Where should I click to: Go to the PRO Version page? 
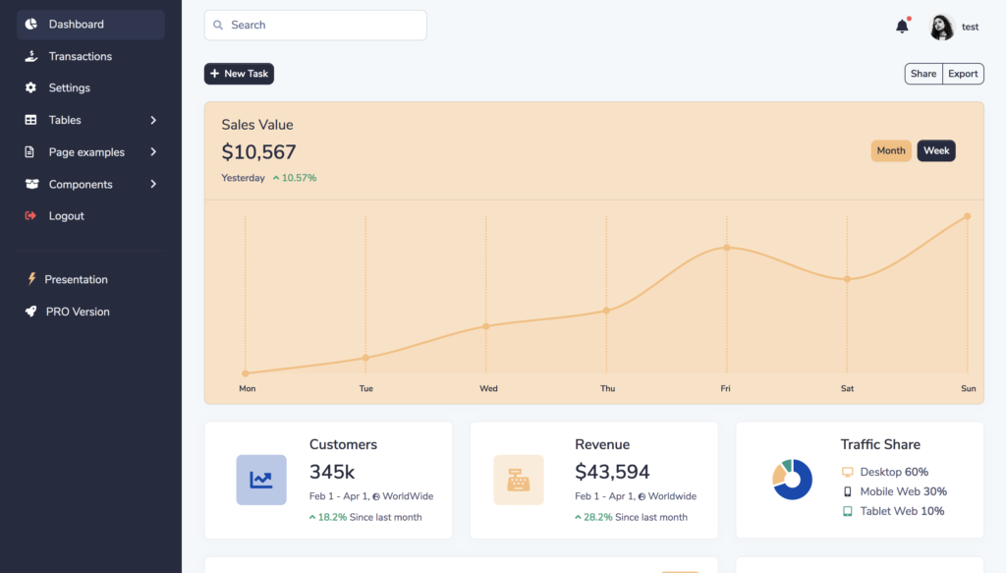point(78,311)
